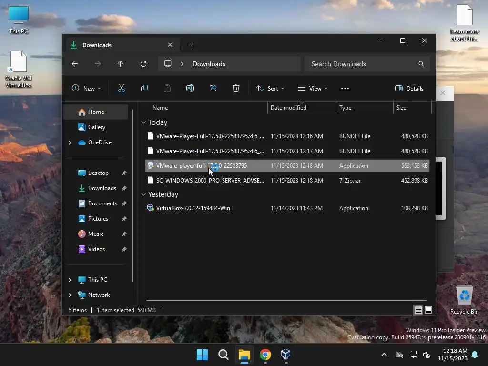This screenshot has height=366, width=488.
Task: Open This PC desktop icon
Action: 19,19
